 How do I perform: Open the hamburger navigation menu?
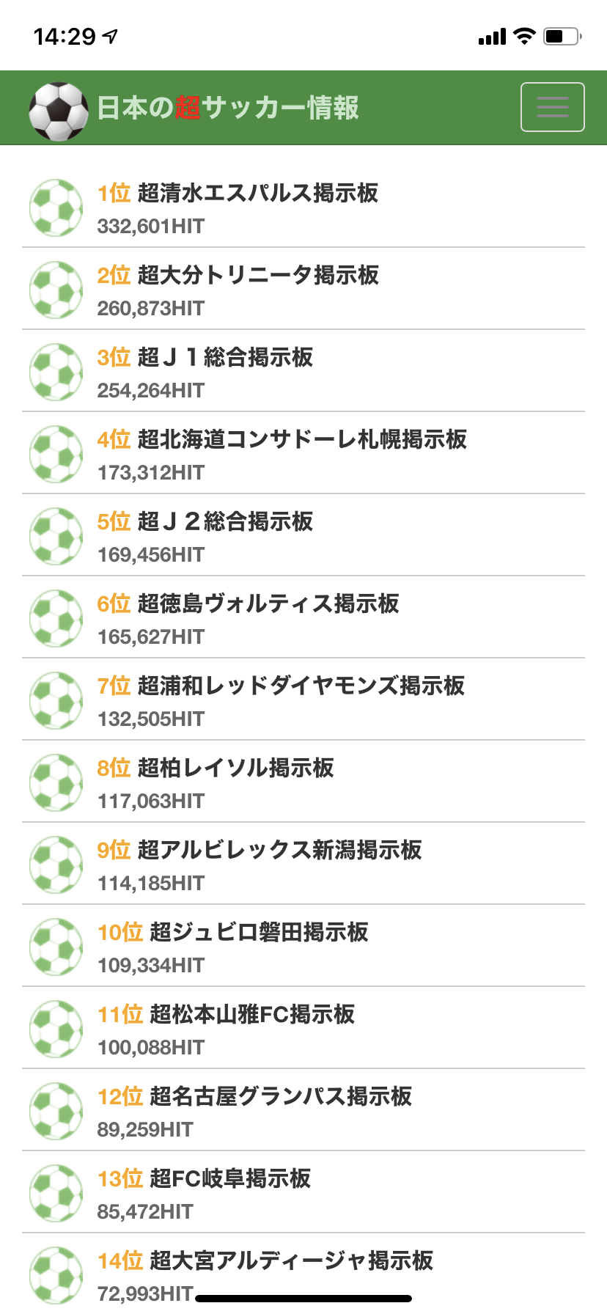pos(552,107)
